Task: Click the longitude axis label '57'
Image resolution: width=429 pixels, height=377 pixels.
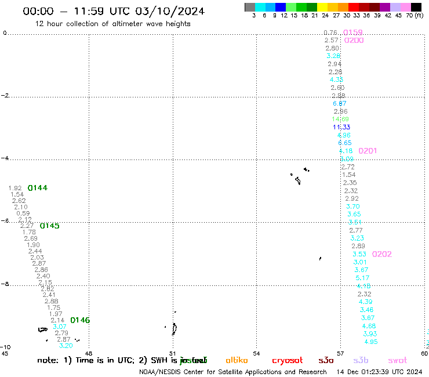Action: (x=340, y=354)
